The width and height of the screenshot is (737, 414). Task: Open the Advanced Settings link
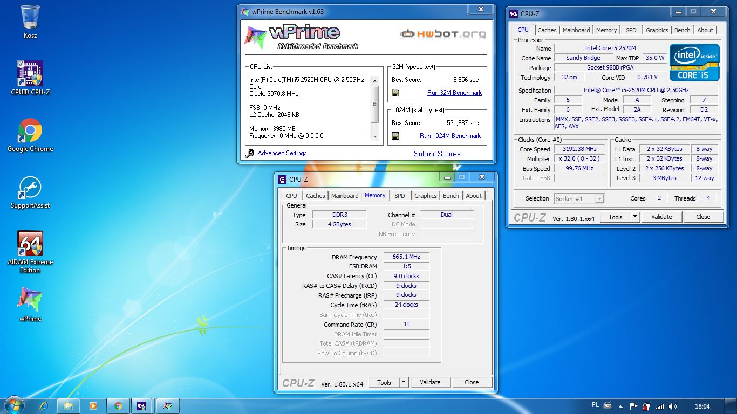(x=282, y=153)
